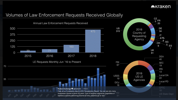Viewport: 178px width, 100px height.
Task: Click the Kraken logo icon
Action: point(153,7)
